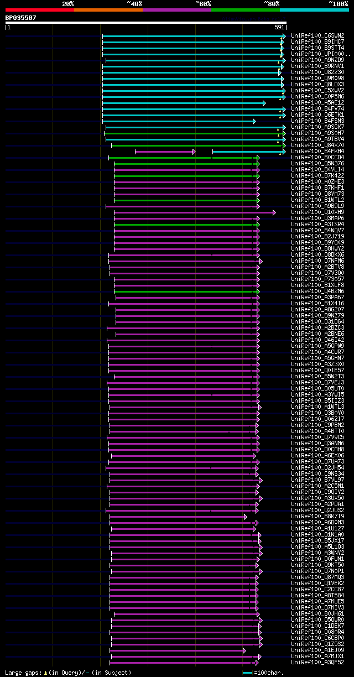This screenshot has height=677, width=354.
Task: Select hit label UniRef100_B2J719
Action: pyautogui.click(x=317, y=236)
